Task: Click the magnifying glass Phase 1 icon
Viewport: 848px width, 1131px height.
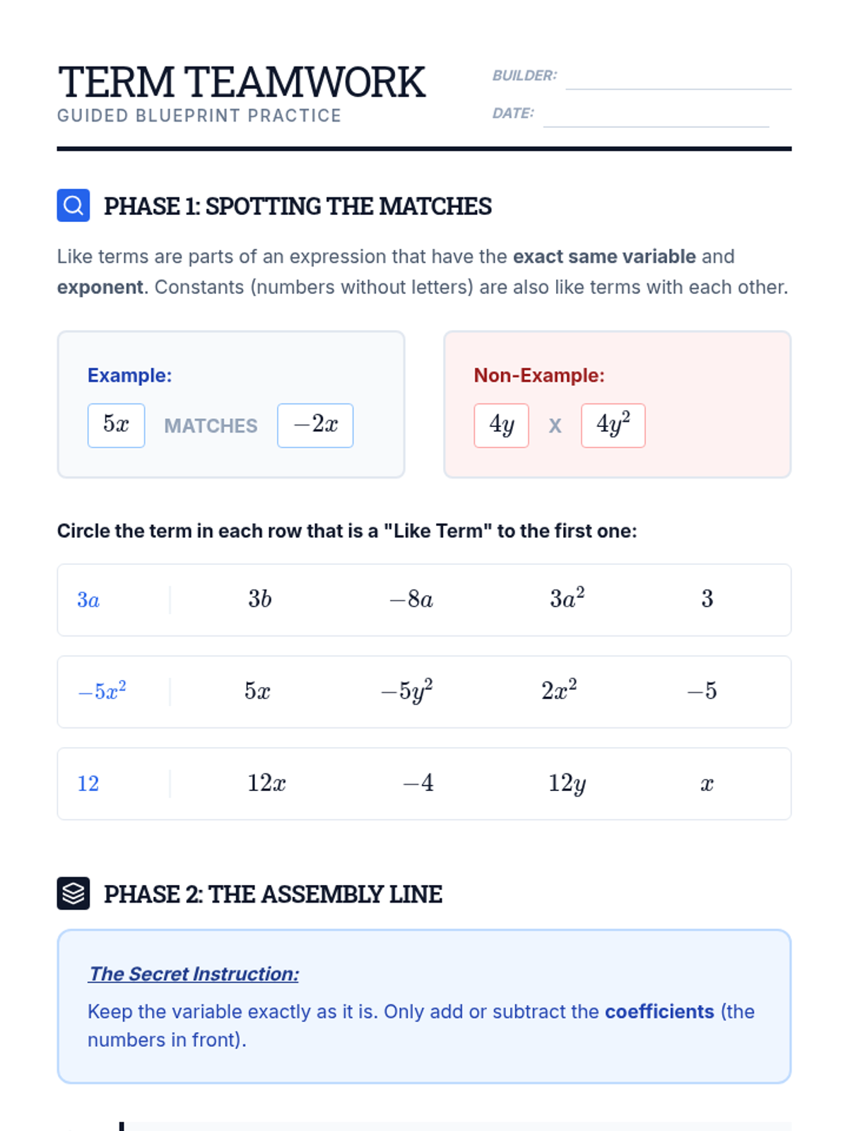Action: click(73, 206)
